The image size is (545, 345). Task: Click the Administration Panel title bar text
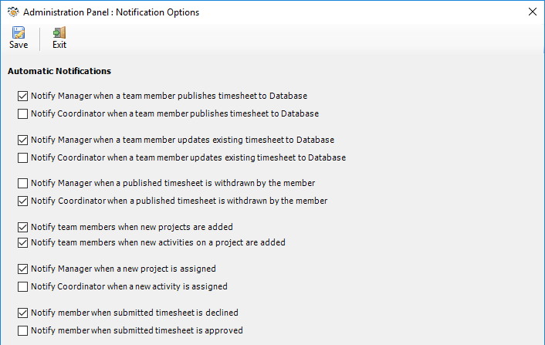pyautogui.click(x=110, y=12)
